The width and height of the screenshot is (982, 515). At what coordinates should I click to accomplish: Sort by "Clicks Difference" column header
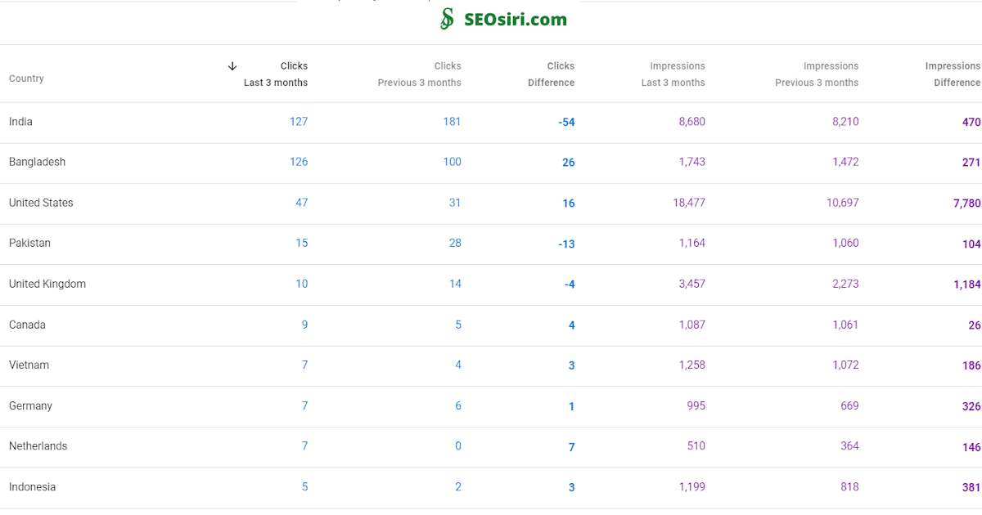tap(552, 74)
